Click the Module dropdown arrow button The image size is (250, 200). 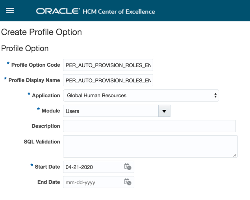click(164, 111)
